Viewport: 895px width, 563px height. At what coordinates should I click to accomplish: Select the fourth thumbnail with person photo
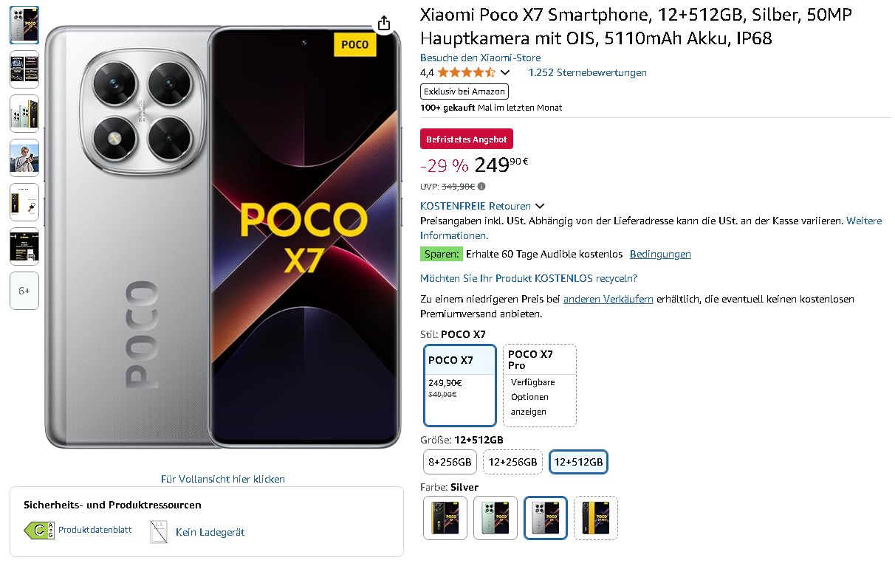coord(24,158)
